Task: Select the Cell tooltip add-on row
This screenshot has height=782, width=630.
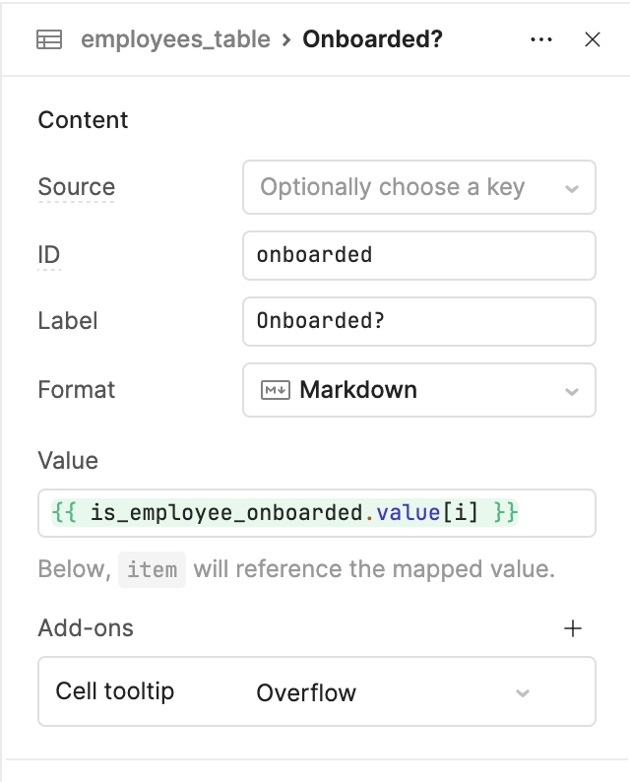Action: pos(317,691)
